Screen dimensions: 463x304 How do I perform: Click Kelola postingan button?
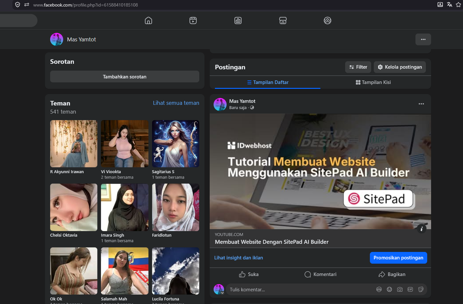click(x=400, y=67)
